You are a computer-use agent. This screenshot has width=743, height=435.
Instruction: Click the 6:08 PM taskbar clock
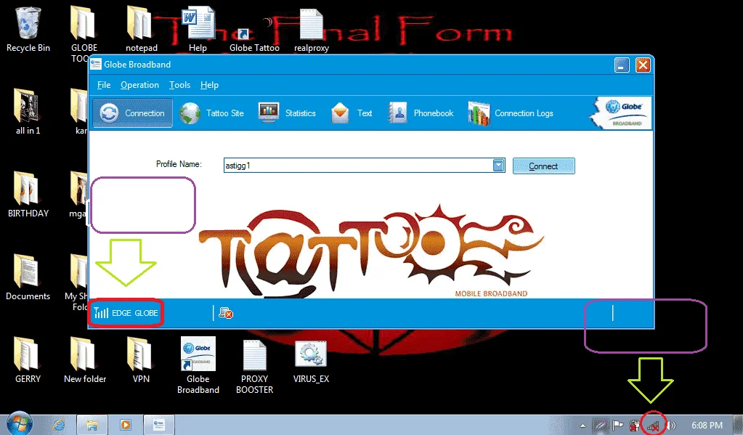tap(707, 426)
